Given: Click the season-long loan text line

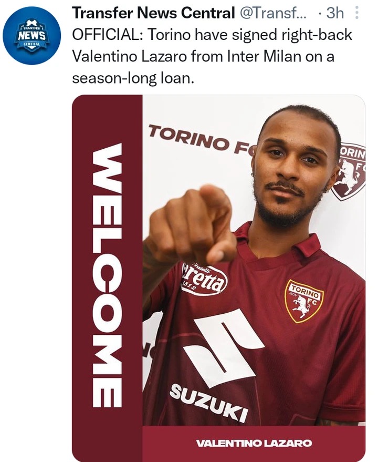Looking at the screenshot, I should 133,78.
